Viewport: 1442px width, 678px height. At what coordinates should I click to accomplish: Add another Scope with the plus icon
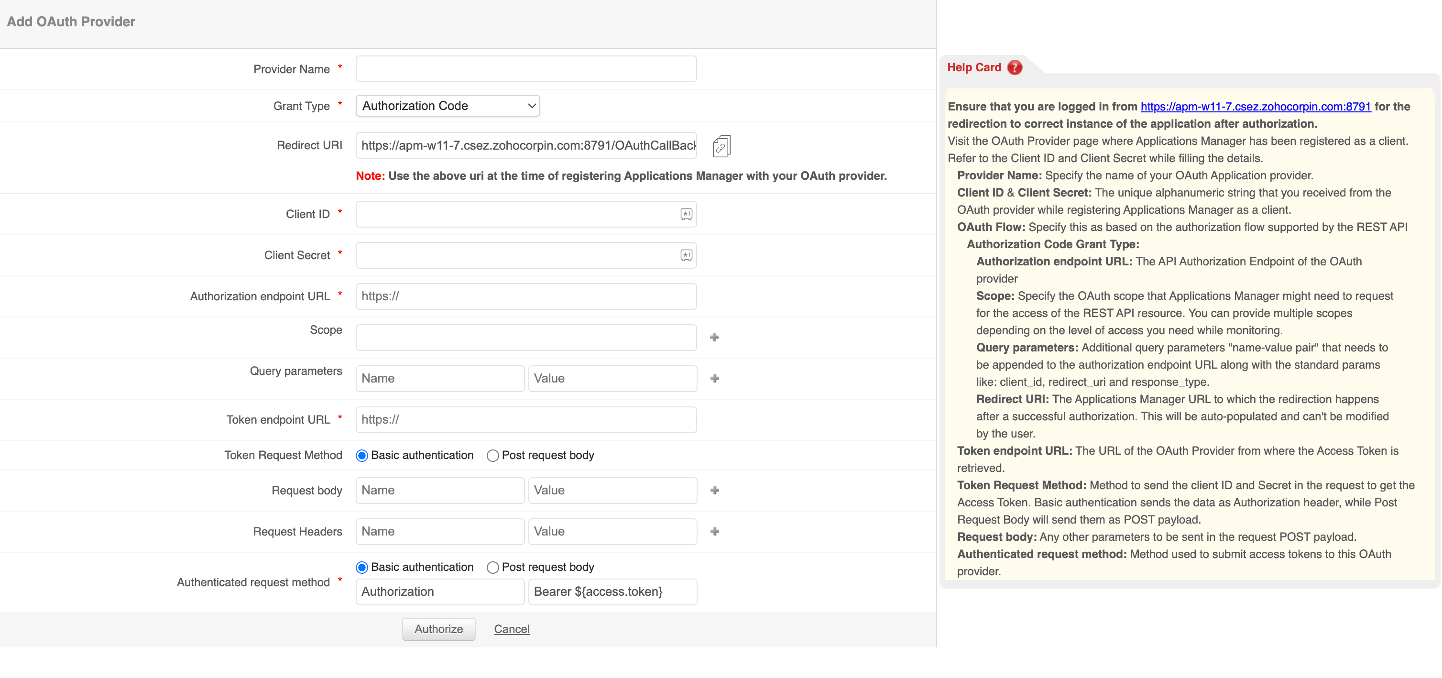[714, 337]
